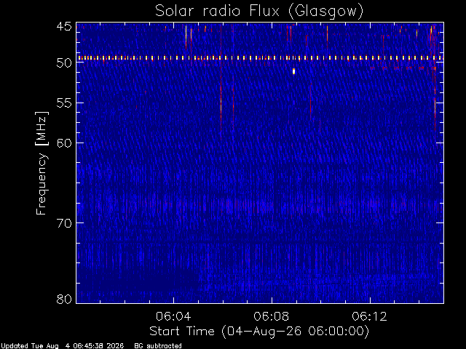
Task: Click the 60 MHz frequency axis label
Action: pos(64,143)
